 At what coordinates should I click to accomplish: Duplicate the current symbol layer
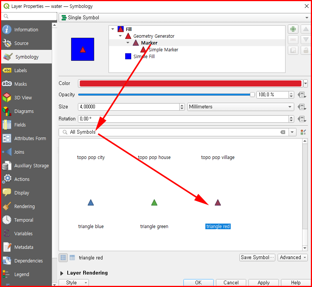[293, 50]
